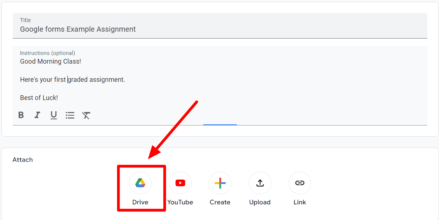Click the 'YouTube' label under Attach

180,202
